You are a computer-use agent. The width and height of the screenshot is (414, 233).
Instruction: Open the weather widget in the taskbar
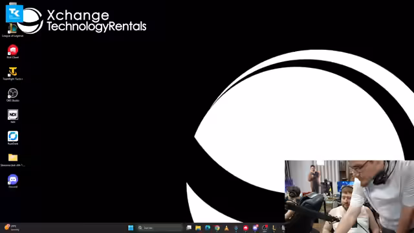(x=12, y=228)
